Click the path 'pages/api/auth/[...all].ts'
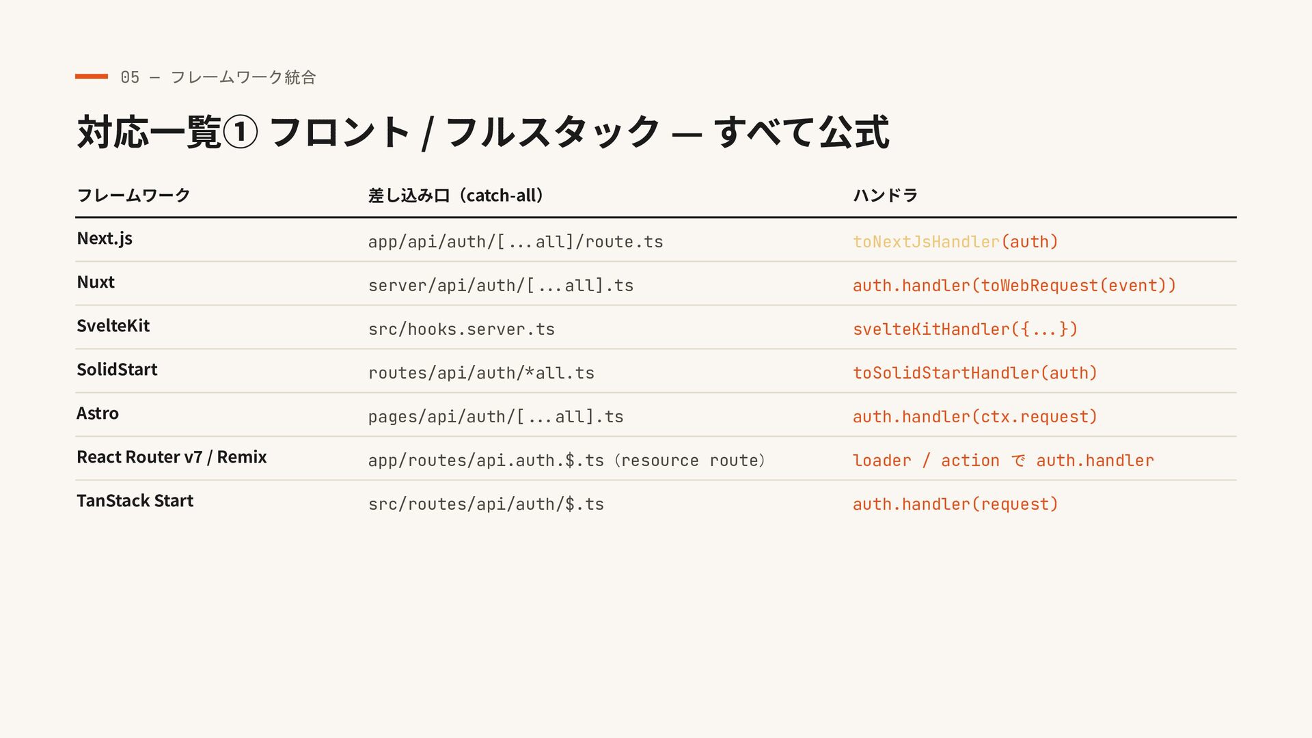The height and width of the screenshot is (738, 1312). [x=495, y=417]
